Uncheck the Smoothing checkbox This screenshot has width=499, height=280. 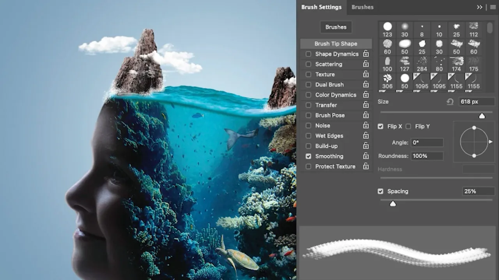(x=308, y=156)
